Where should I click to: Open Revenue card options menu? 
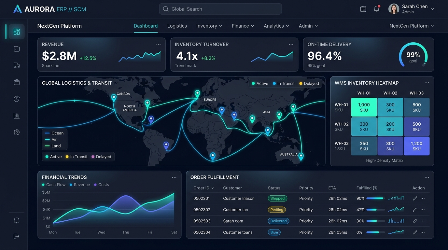[x=158, y=44]
